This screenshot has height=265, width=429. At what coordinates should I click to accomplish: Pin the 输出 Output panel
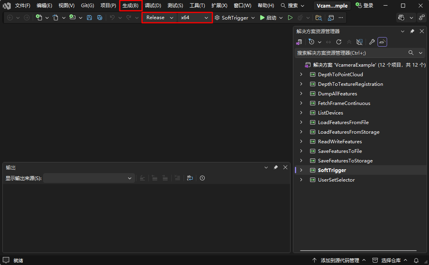[275, 167]
